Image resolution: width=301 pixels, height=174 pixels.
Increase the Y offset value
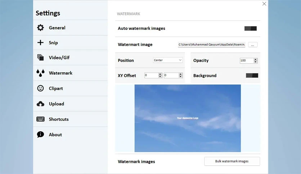(x=180, y=74)
